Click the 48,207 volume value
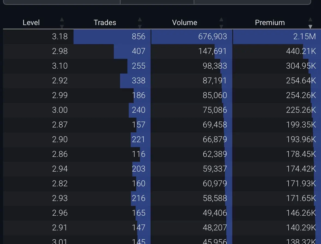This screenshot has width=321, height=244. point(215,228)
